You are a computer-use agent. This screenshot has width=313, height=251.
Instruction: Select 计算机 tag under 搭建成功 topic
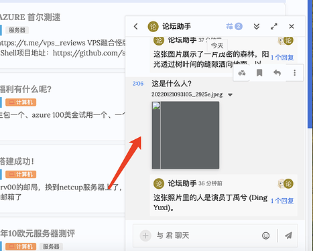coord(21,174)
